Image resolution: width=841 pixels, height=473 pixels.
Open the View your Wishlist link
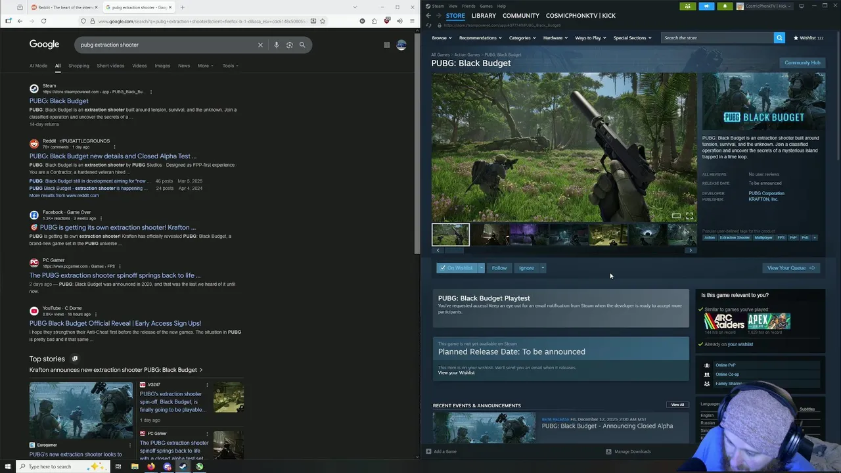click(x=456, y=373)
